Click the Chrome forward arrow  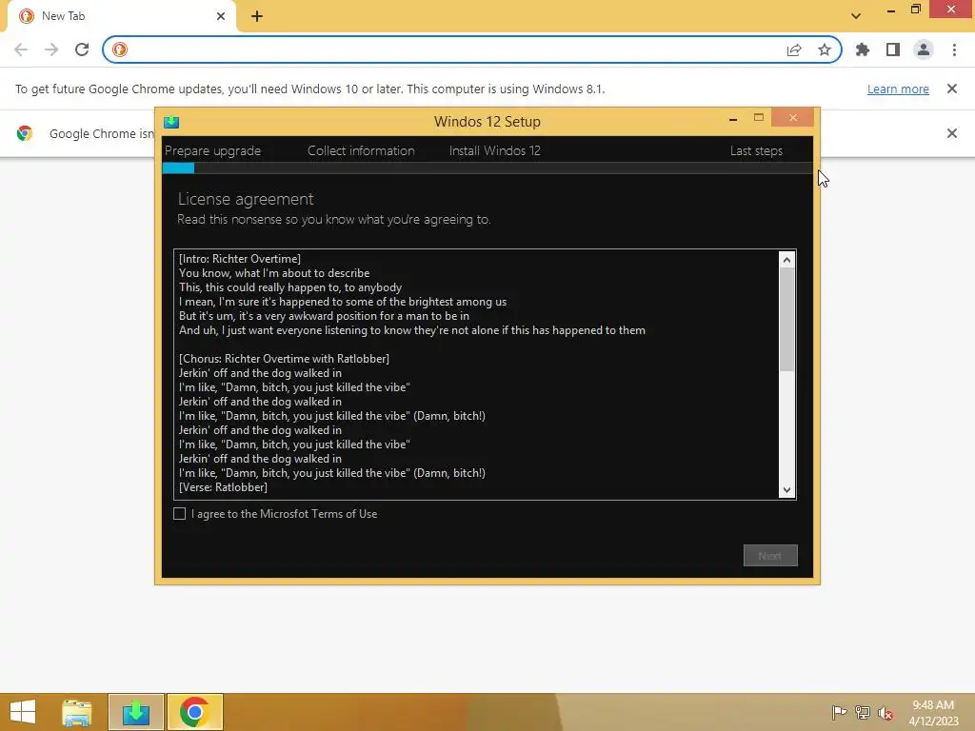(x=51, y=49)
